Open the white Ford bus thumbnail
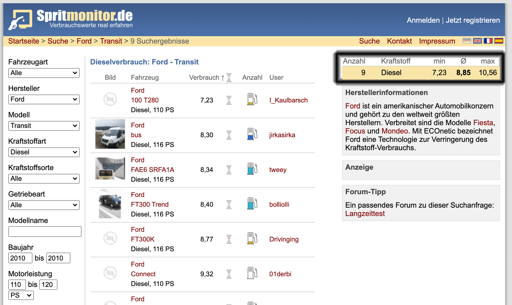The height and width of the screenshot is (305, 512). 110,134
